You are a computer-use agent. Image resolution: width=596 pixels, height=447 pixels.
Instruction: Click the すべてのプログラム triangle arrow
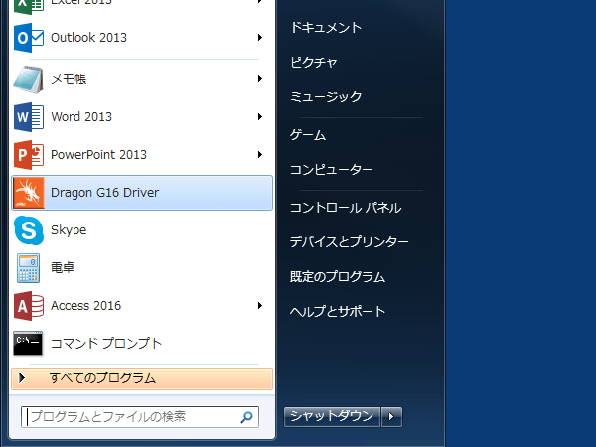22,378
